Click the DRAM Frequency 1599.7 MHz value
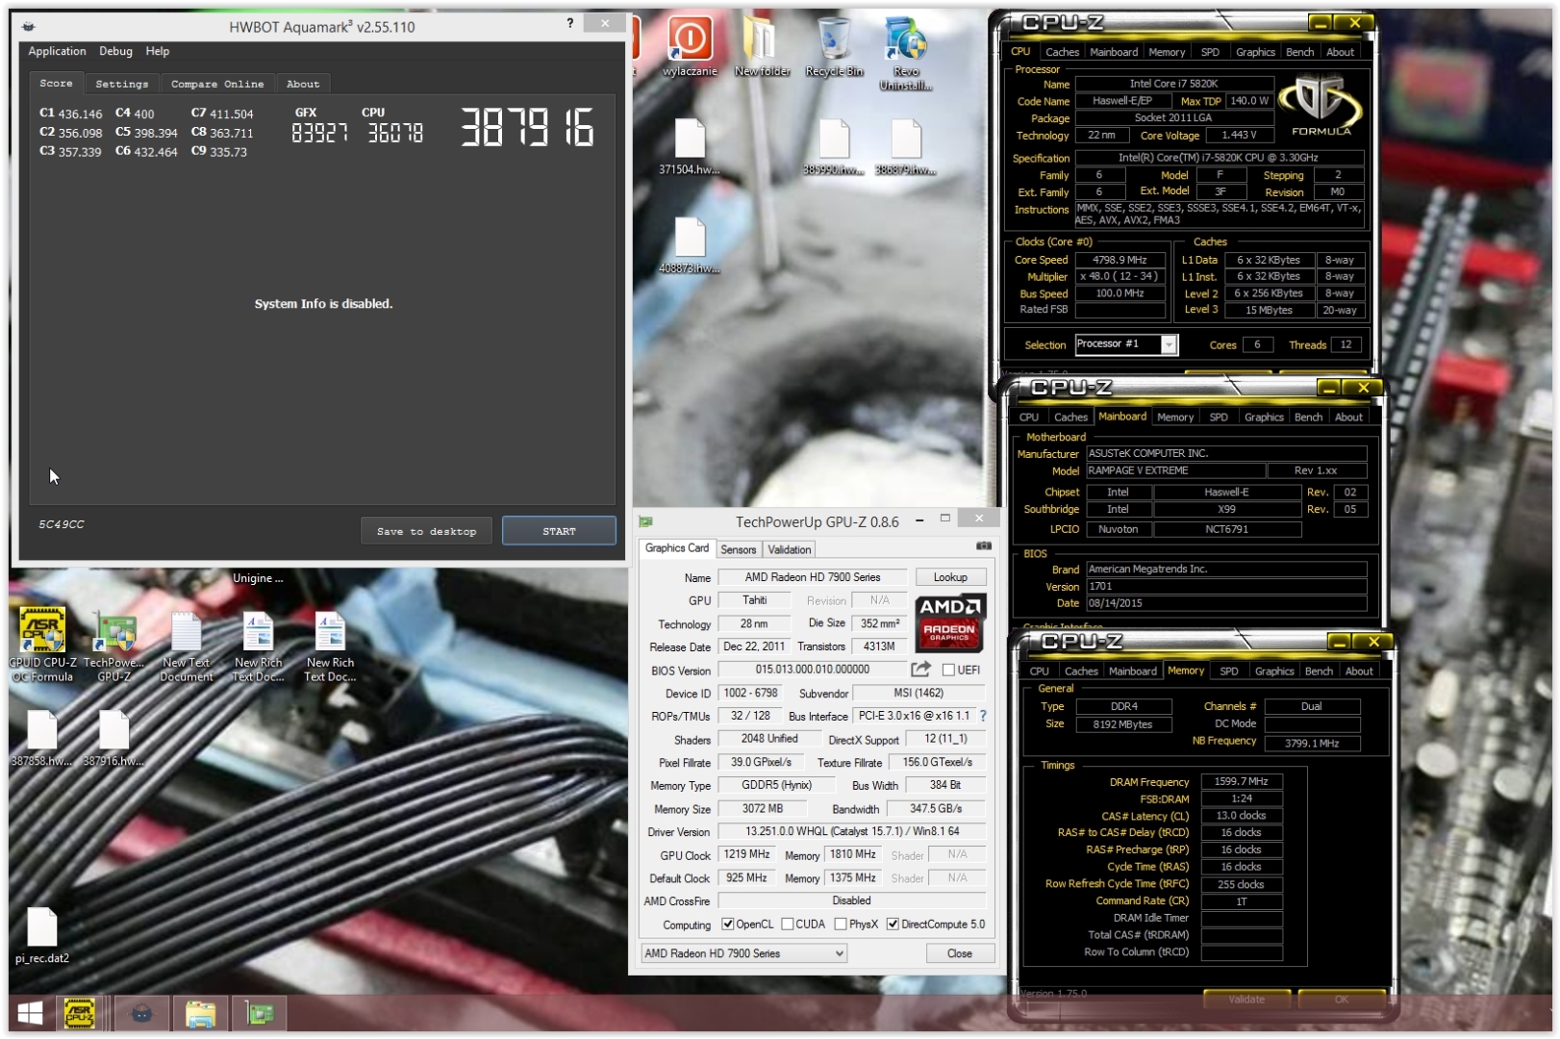Image resolution: width=1560 pixels, height=1039 pixels. [x=1241, y=782]
